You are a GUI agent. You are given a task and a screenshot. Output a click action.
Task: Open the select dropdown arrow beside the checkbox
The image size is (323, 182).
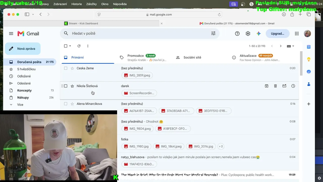click(x=70, y=46)
